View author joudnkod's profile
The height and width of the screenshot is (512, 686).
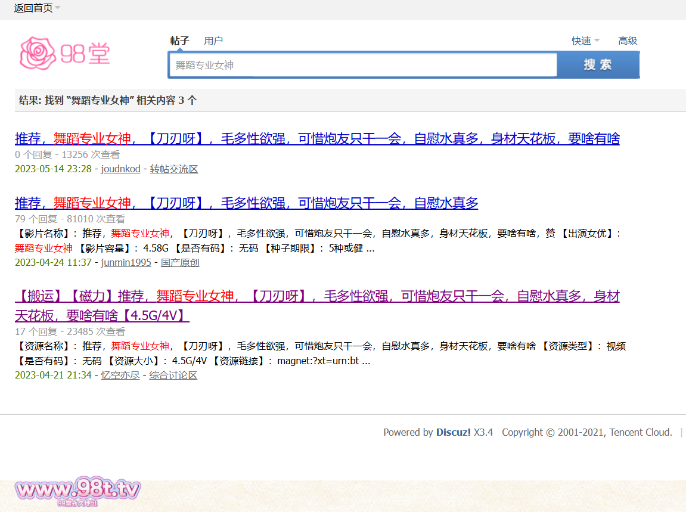120,169
